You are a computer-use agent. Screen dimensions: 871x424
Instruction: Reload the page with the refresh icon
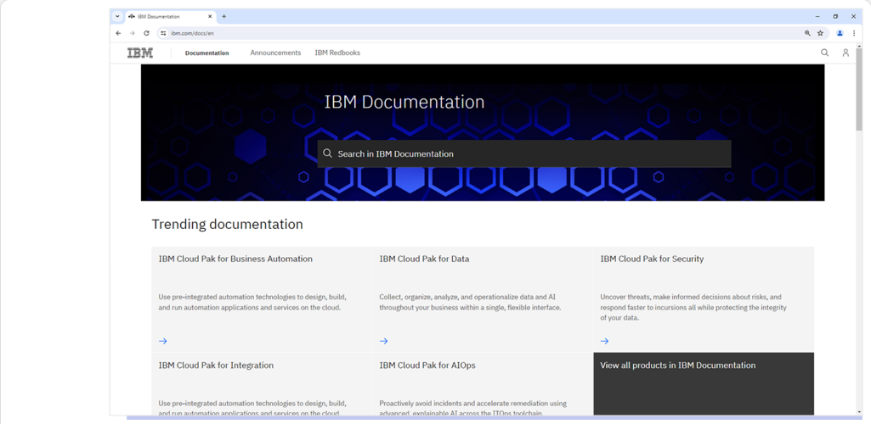tap(147, 33)
